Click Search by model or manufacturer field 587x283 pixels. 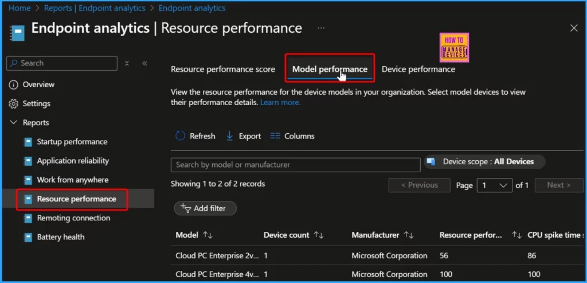tap(296, 165)
